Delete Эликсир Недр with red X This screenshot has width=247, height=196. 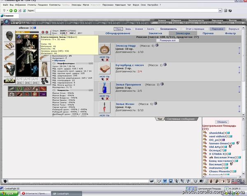[107, 60]
